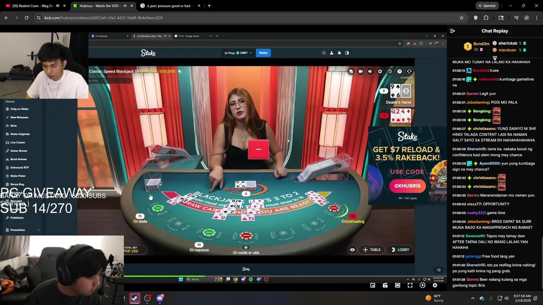The image size is (543, 305).
Task: Open 'Live Casino' sidebar item
Action: click(x=17, y=142)
